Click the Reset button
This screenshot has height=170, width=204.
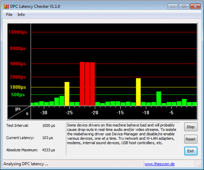point(191,139)
